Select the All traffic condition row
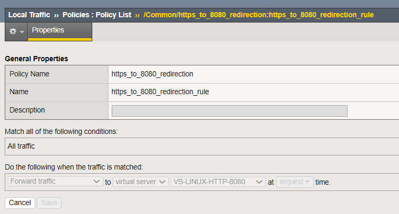The width and height of the screenshot is (399, 214). click(x=199, y=147)
